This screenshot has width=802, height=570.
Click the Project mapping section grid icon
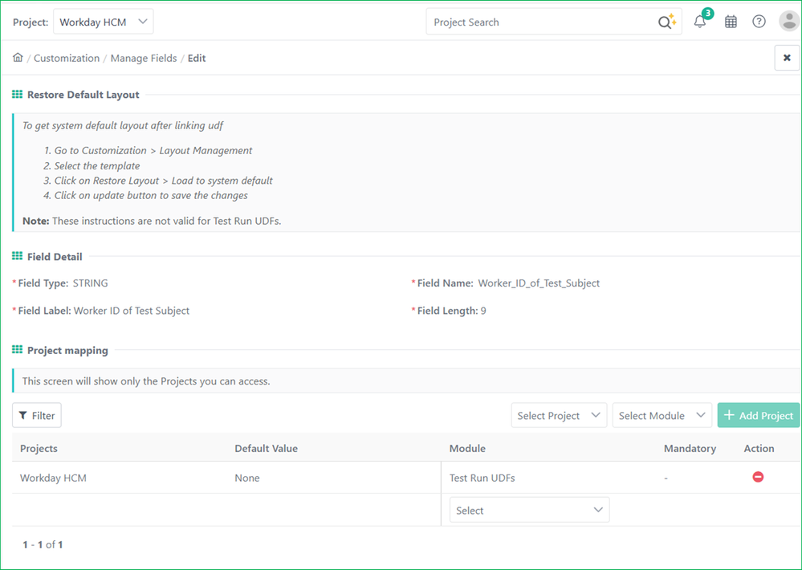click(x=18, y=349)
